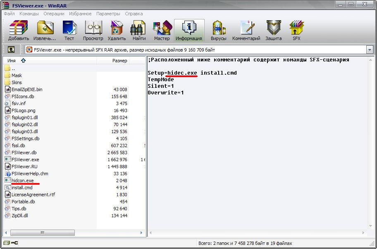The height and width of the screenshot is (249, 377).
Task: Click the key password icon in status bar
Action: coord(14,243)
